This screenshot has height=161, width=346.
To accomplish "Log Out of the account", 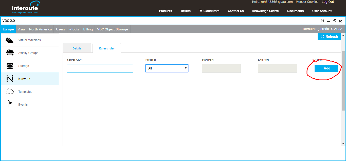I will point(328,2).
